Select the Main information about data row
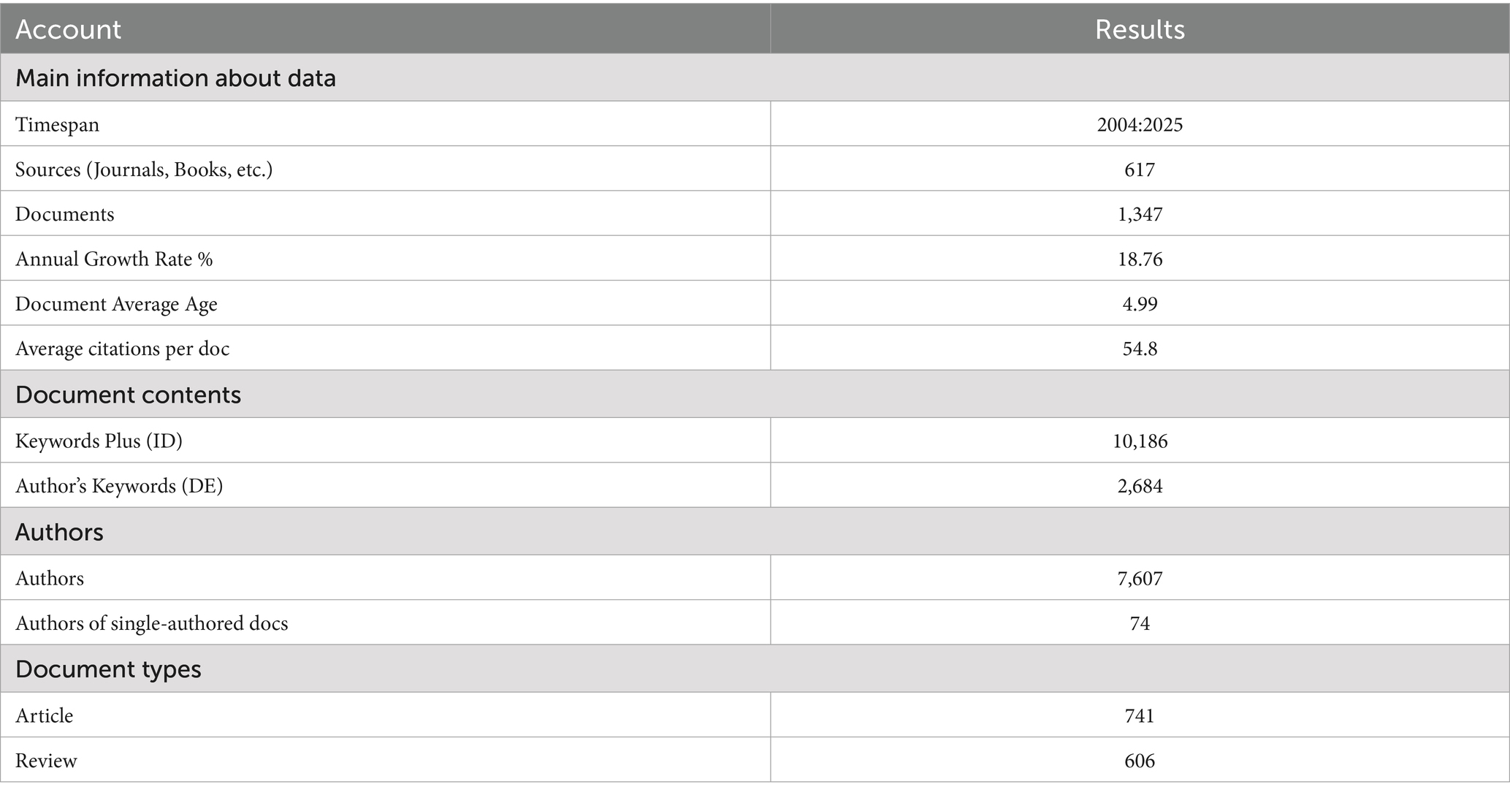Image resolution: width=1510 pixels, height=795 pixels. click(x=175, y=77)
